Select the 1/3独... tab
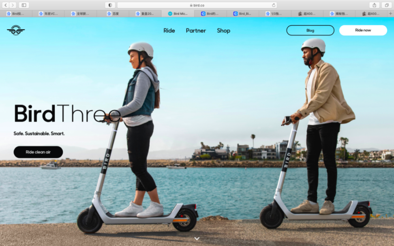The height and width of the screenshot is (246, 394). [x=275, y=13]
